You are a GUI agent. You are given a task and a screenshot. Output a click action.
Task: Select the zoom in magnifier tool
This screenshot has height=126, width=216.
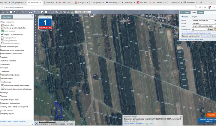tap(3, 12)
